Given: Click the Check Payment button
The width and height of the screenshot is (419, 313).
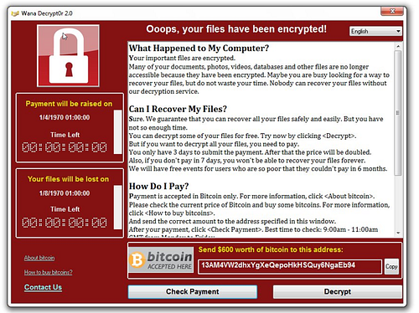Looking at the screenshot, I should pos(193,292).
